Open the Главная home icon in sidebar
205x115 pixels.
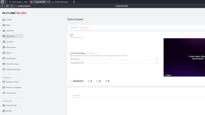point(4,19)
